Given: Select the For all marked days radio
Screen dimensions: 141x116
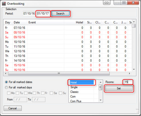Looking at the screenshot, I should [x=6, y=87].
